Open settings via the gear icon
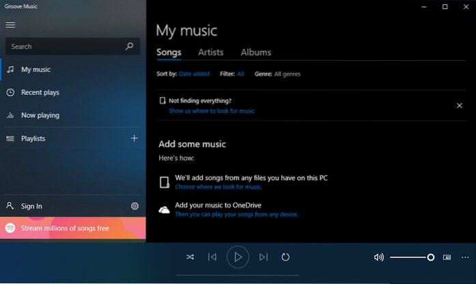The height and width of the screenshot is (284, 476). click(x=135, y=206)
